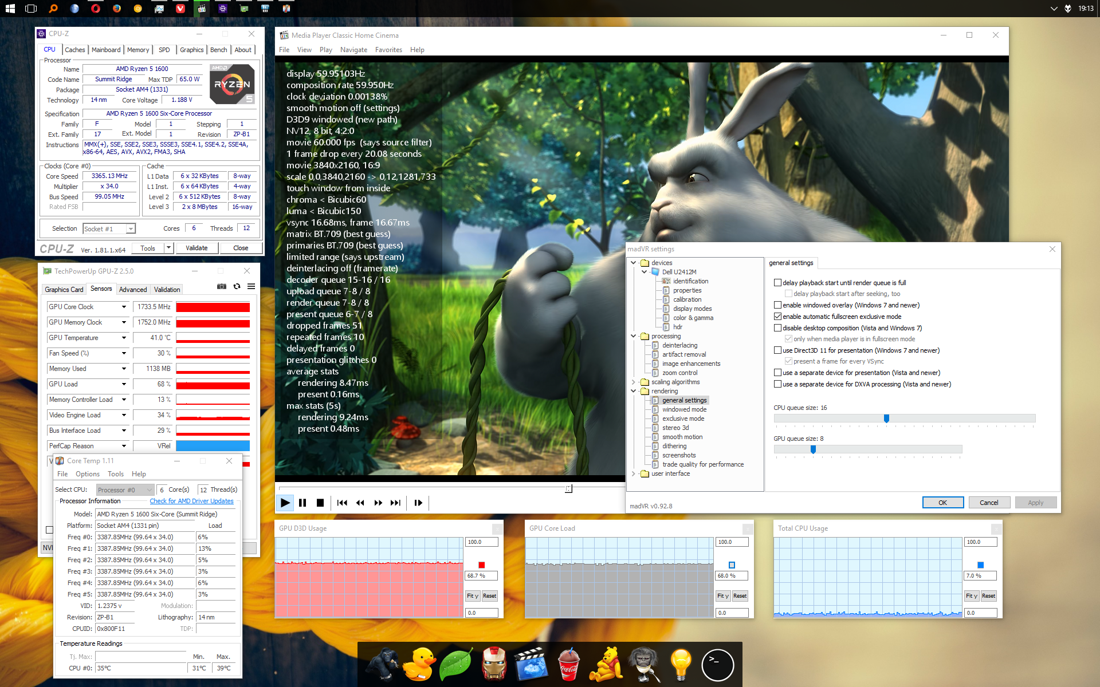Click the CPU queue size slider handle
Image resolution: width=1100 pixels, height=687 pixels.
(886, 418)
